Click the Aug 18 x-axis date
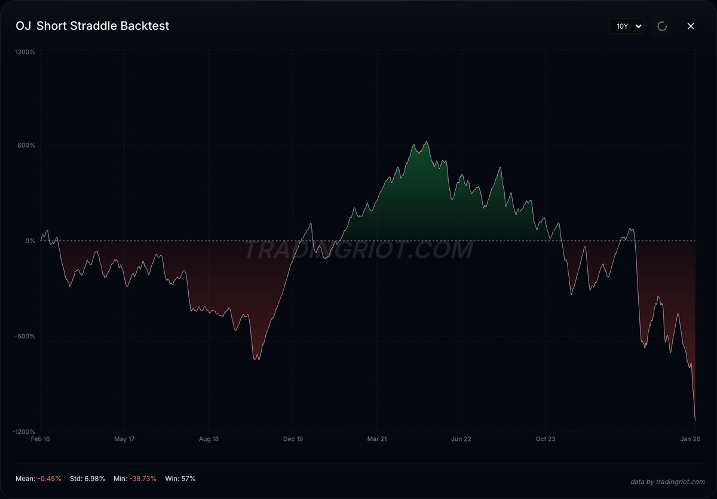Screen dimensions: 717x499 tap(209, 439)
